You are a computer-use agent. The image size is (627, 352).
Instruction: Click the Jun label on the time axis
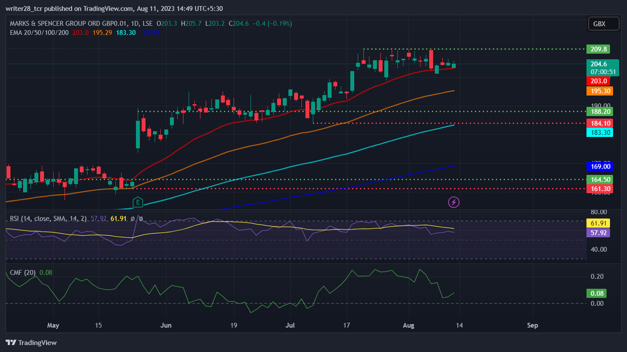click(166, 325)
